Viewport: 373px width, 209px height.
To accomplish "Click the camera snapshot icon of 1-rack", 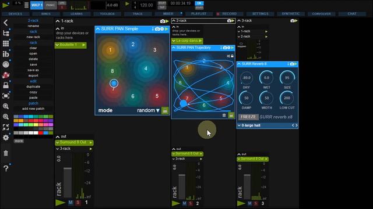I will tap(163, 21).
